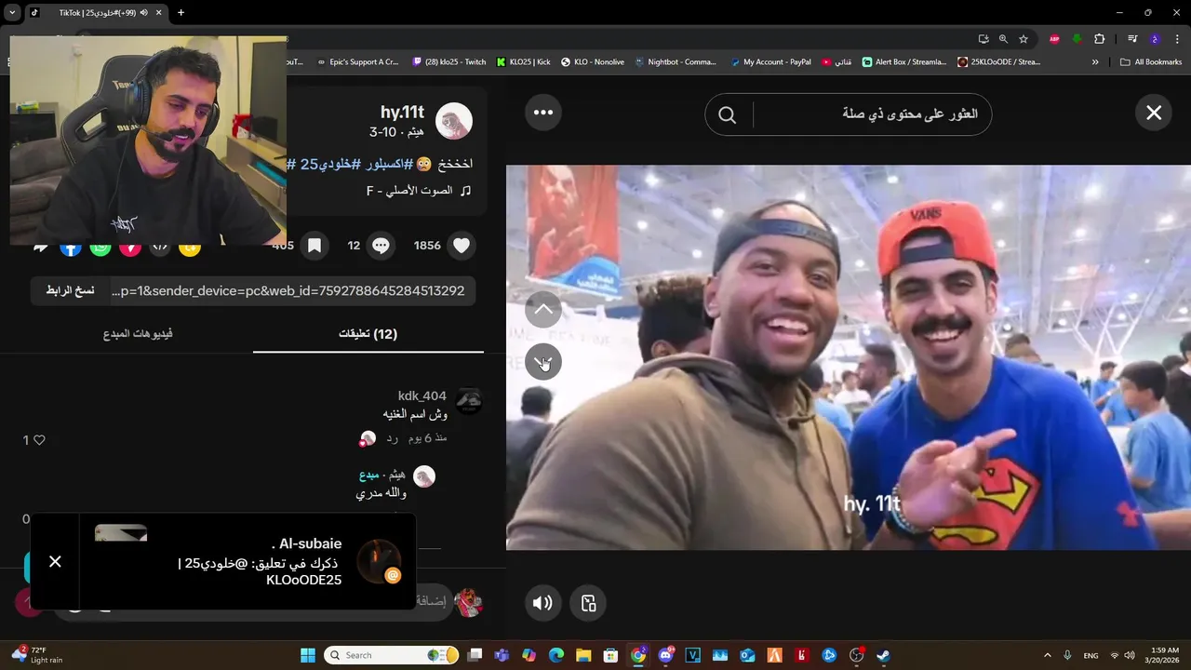Open the weather widget showing 72°F
This screenshot has height=670, width=1191.
[x=37, y=655]
